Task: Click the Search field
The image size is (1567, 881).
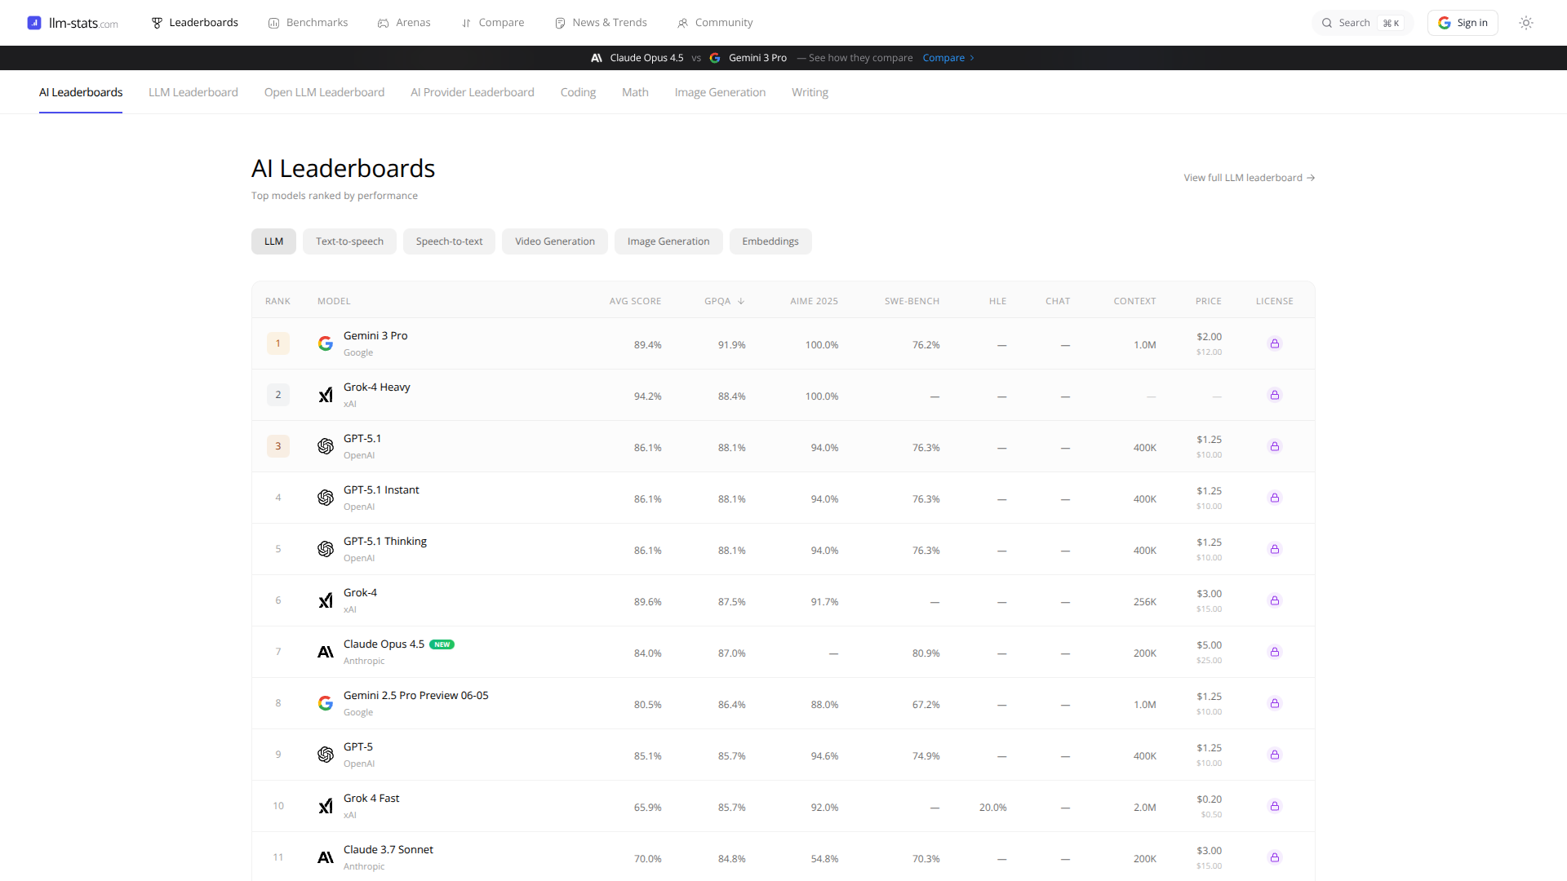Action: click(1355, 23)
